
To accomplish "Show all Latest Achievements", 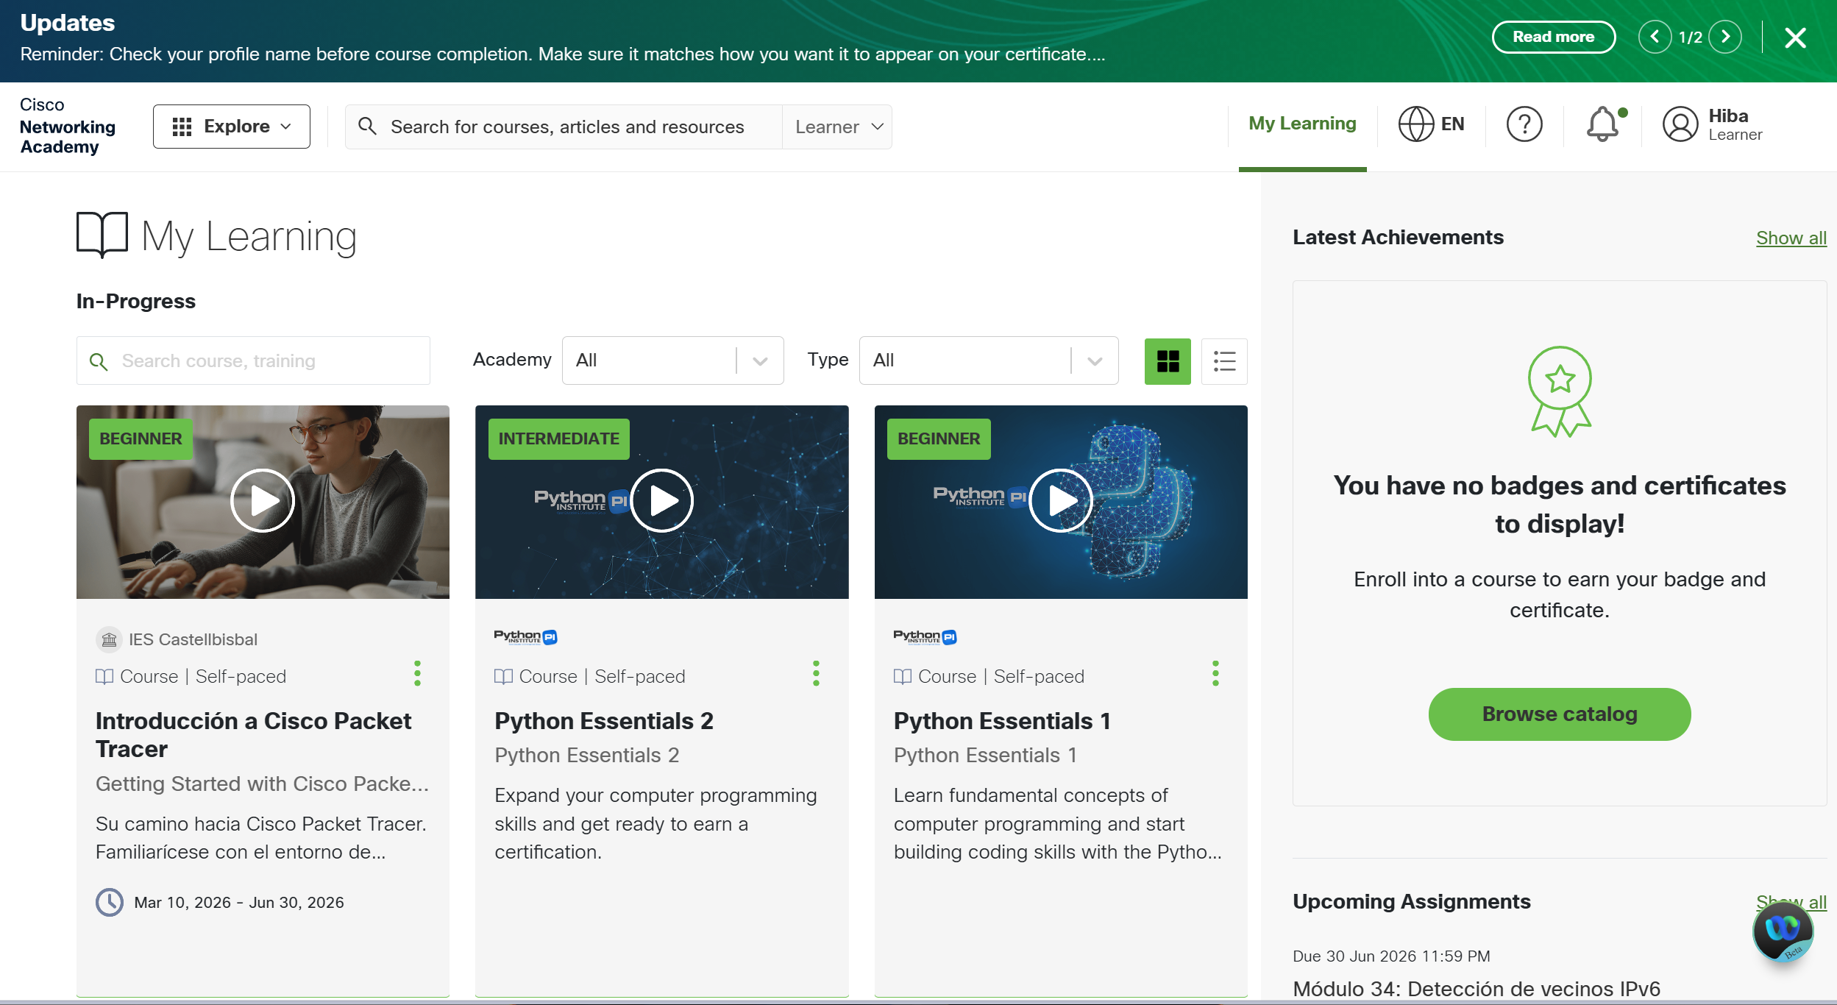I will [x=1791, y=238].
